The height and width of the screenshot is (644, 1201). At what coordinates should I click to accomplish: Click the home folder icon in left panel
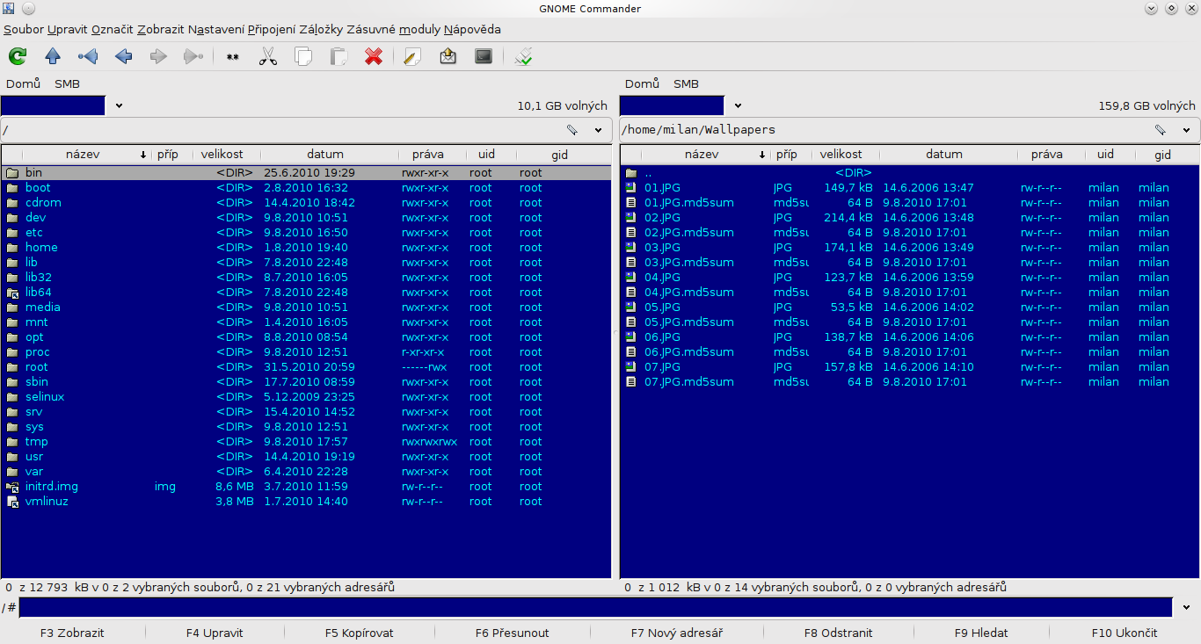click(12, 248)
